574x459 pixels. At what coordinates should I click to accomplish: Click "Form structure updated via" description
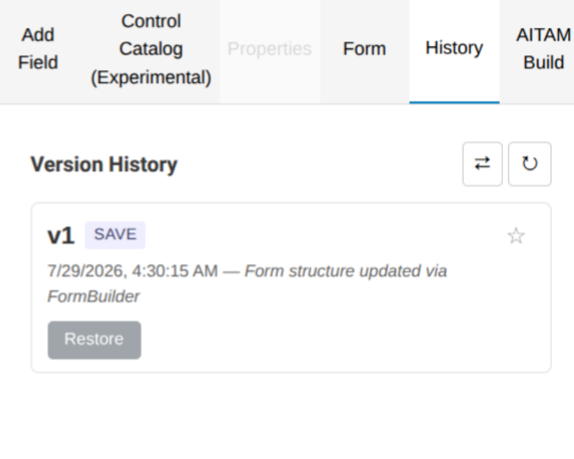pos(345,271)
